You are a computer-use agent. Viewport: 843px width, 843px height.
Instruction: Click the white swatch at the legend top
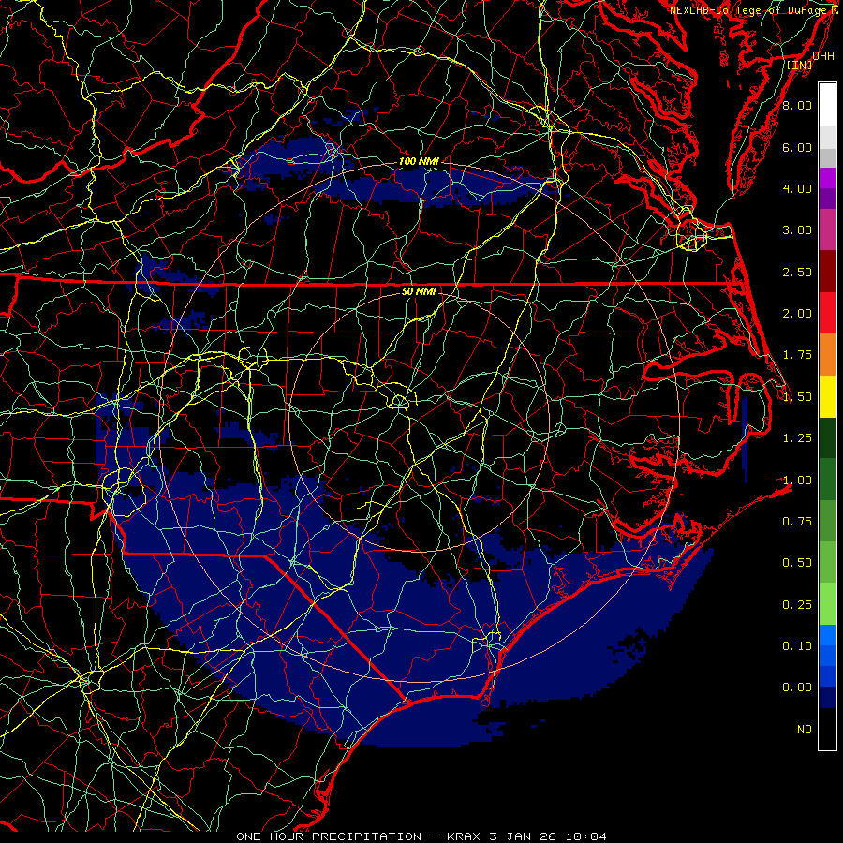[827, 105]
